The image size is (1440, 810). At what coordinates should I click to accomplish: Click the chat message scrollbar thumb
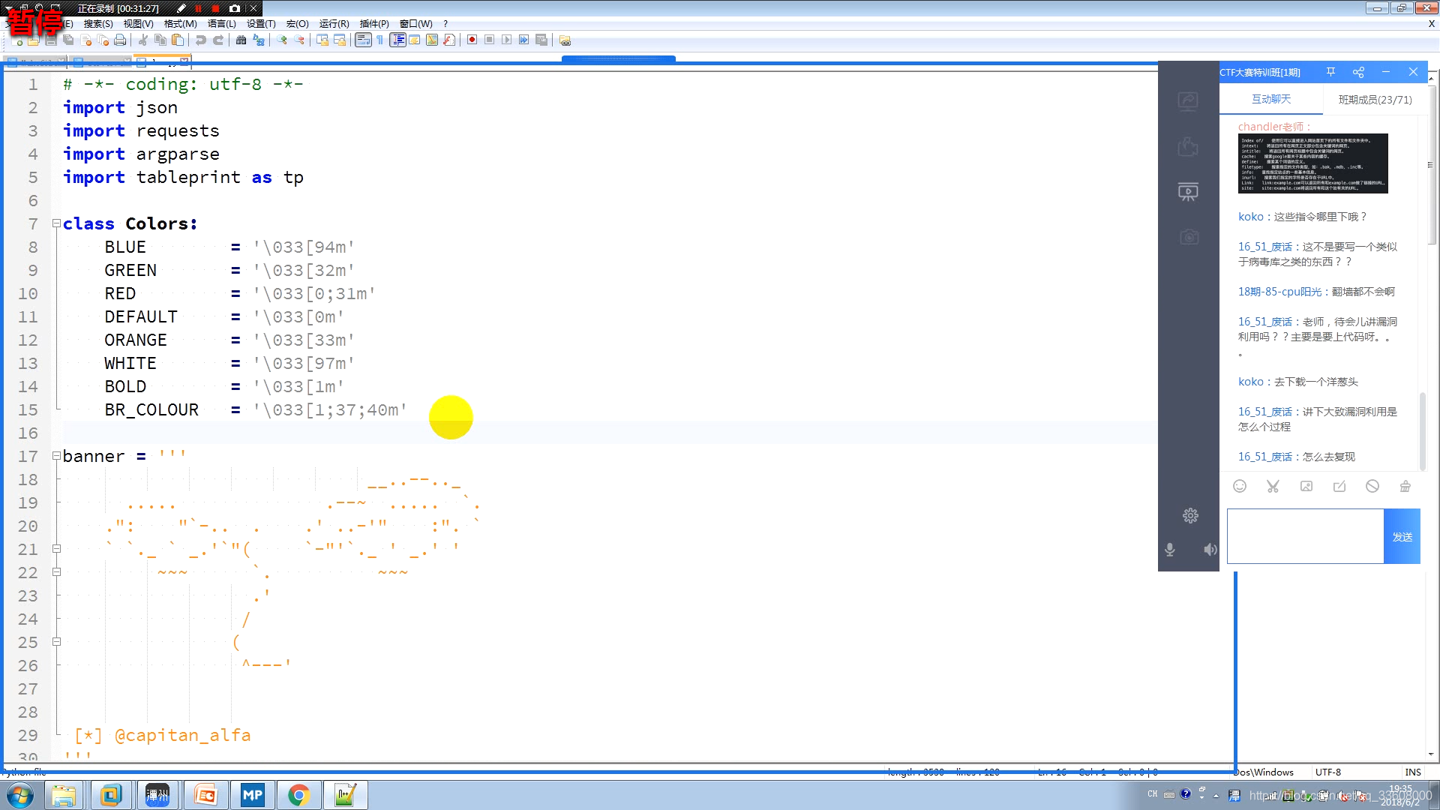tap(1422, 431)
